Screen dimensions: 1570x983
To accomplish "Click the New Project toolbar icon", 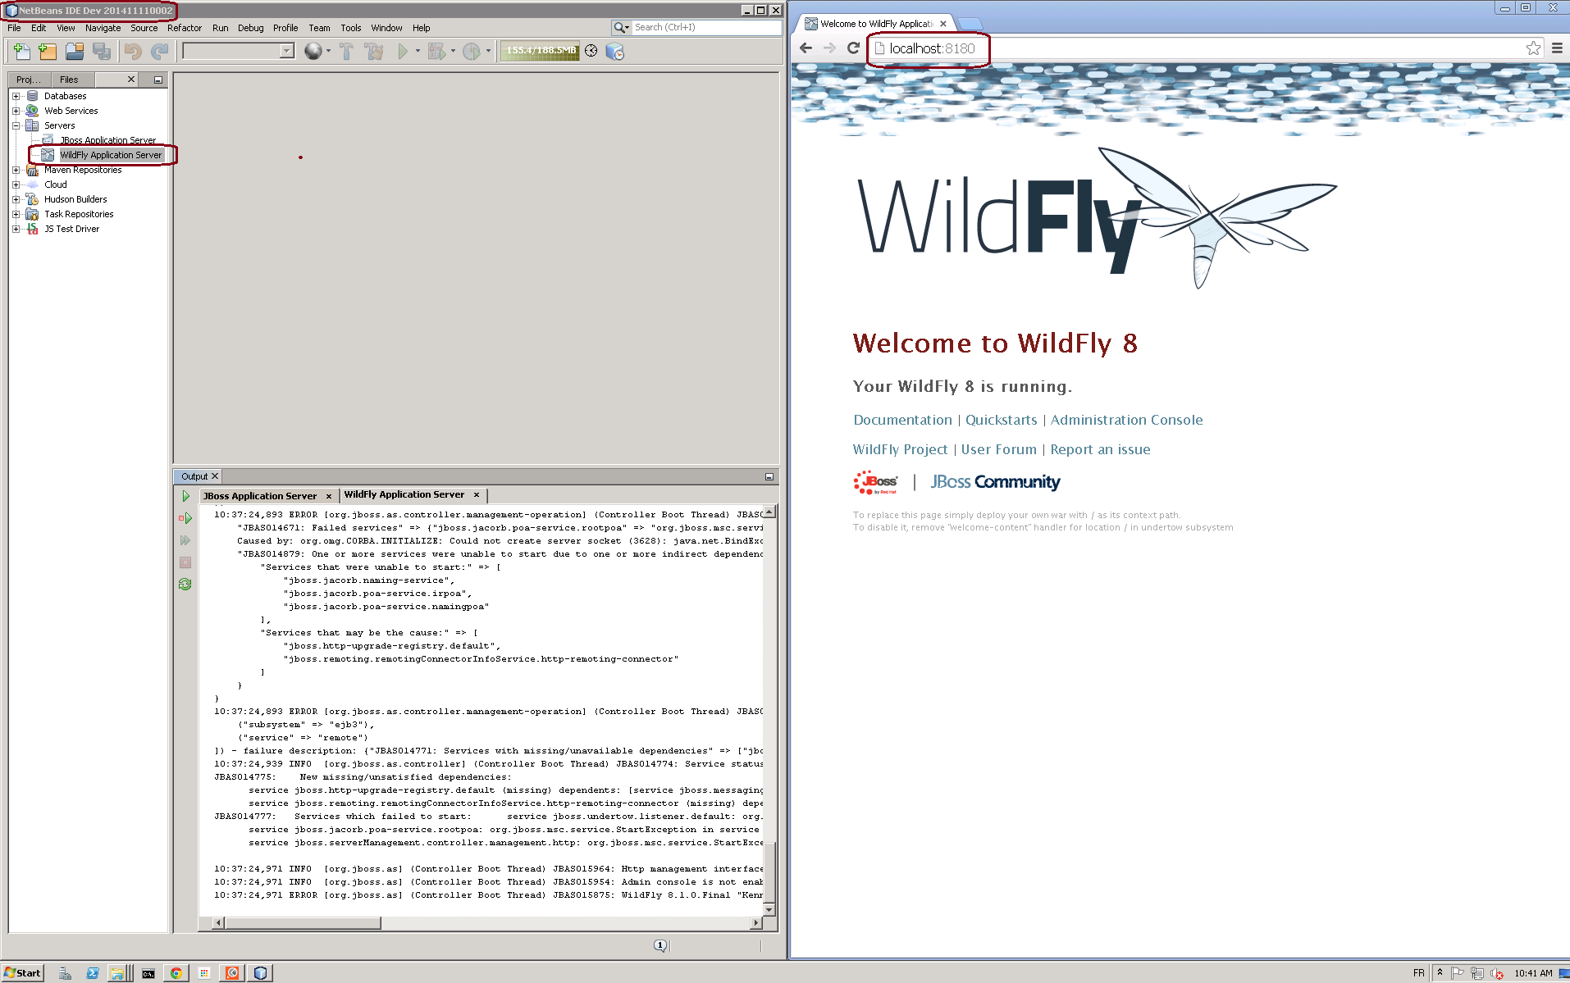I will [48, 52].
